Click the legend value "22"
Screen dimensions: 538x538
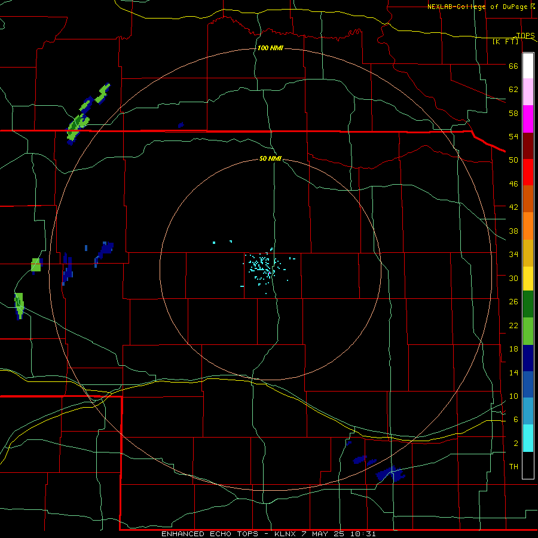tap(513, 325)
